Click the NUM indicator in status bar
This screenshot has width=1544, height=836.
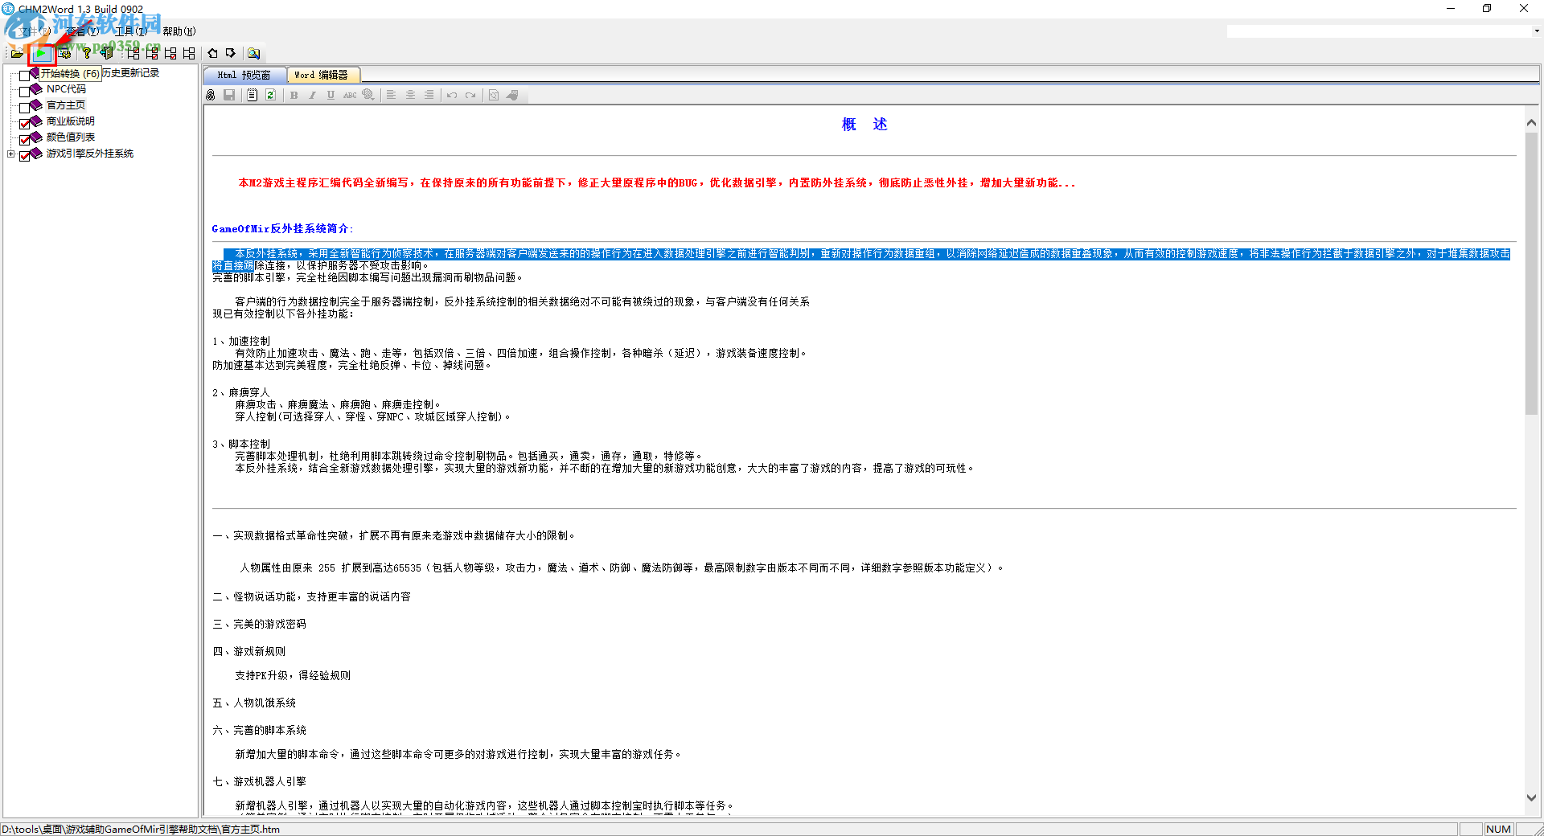click(1498, 830)
